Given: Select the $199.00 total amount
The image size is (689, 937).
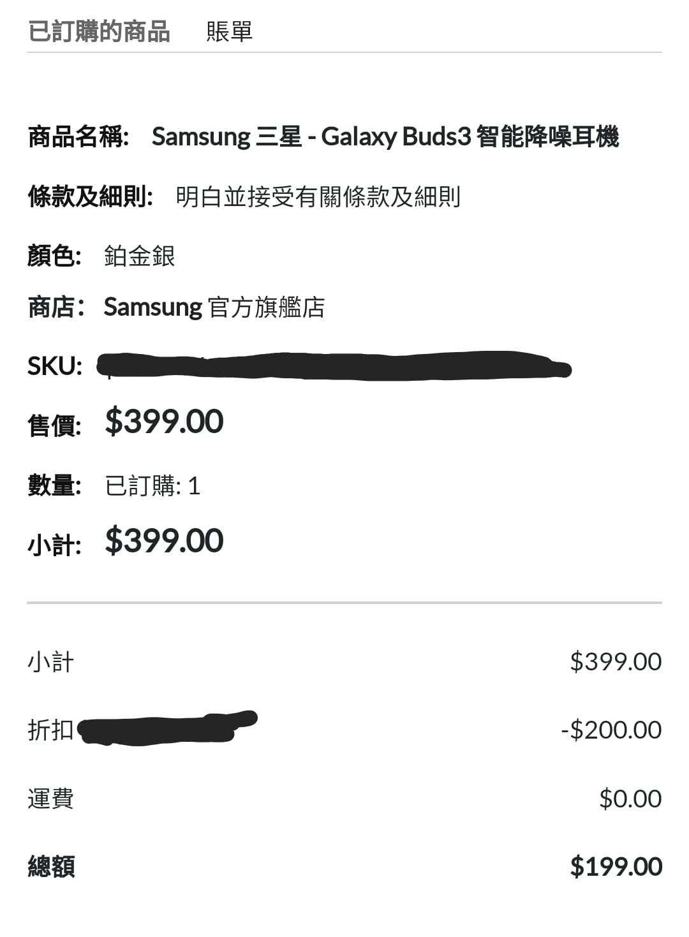Looking at the screenshot, I should [x=616, y=866].
